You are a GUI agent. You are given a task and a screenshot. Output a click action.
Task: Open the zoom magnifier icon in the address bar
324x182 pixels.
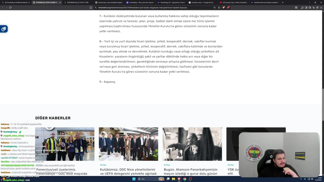215,8
